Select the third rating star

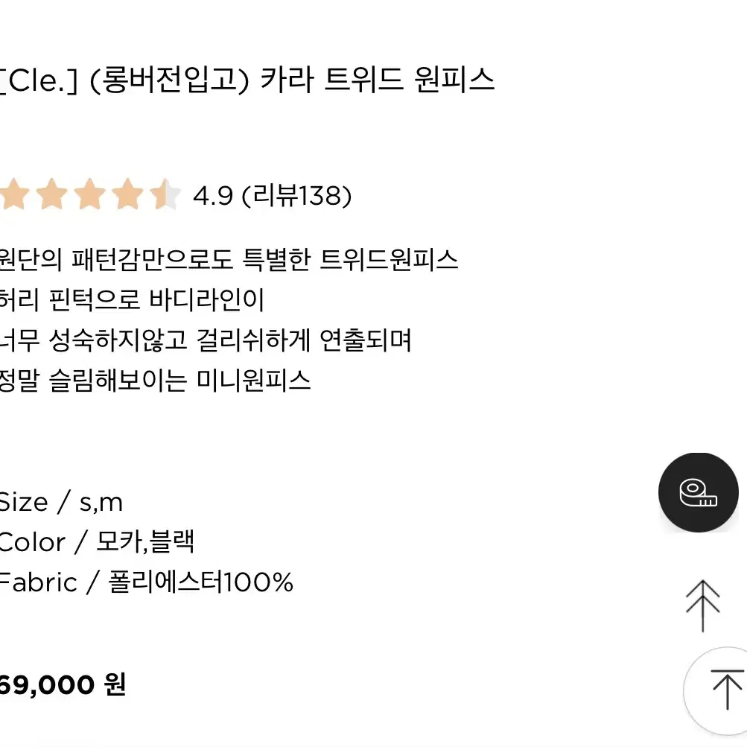(89, 194)
